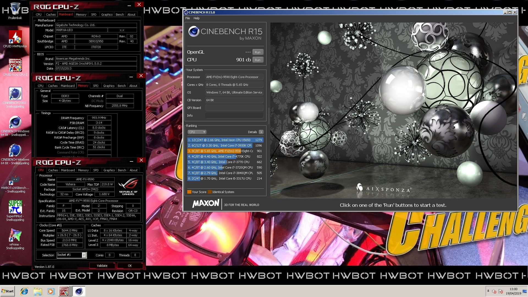Select i7-3770 ranking entry
528x297 pixels.
tap(225, 162)
